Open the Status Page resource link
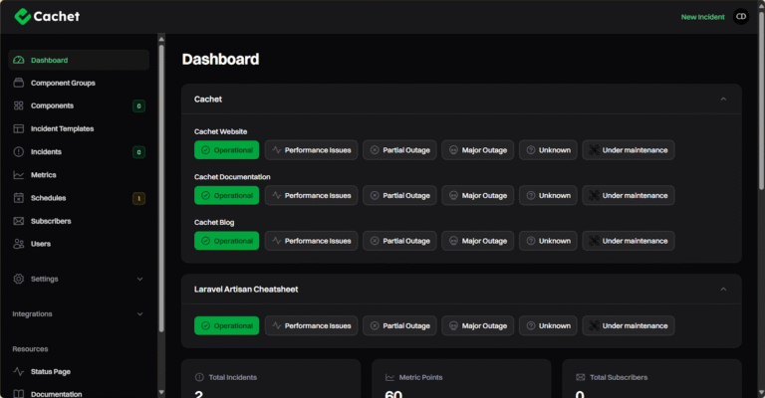Image resolution: width=765 pixels, height=398 pixels. coord(50,372)
